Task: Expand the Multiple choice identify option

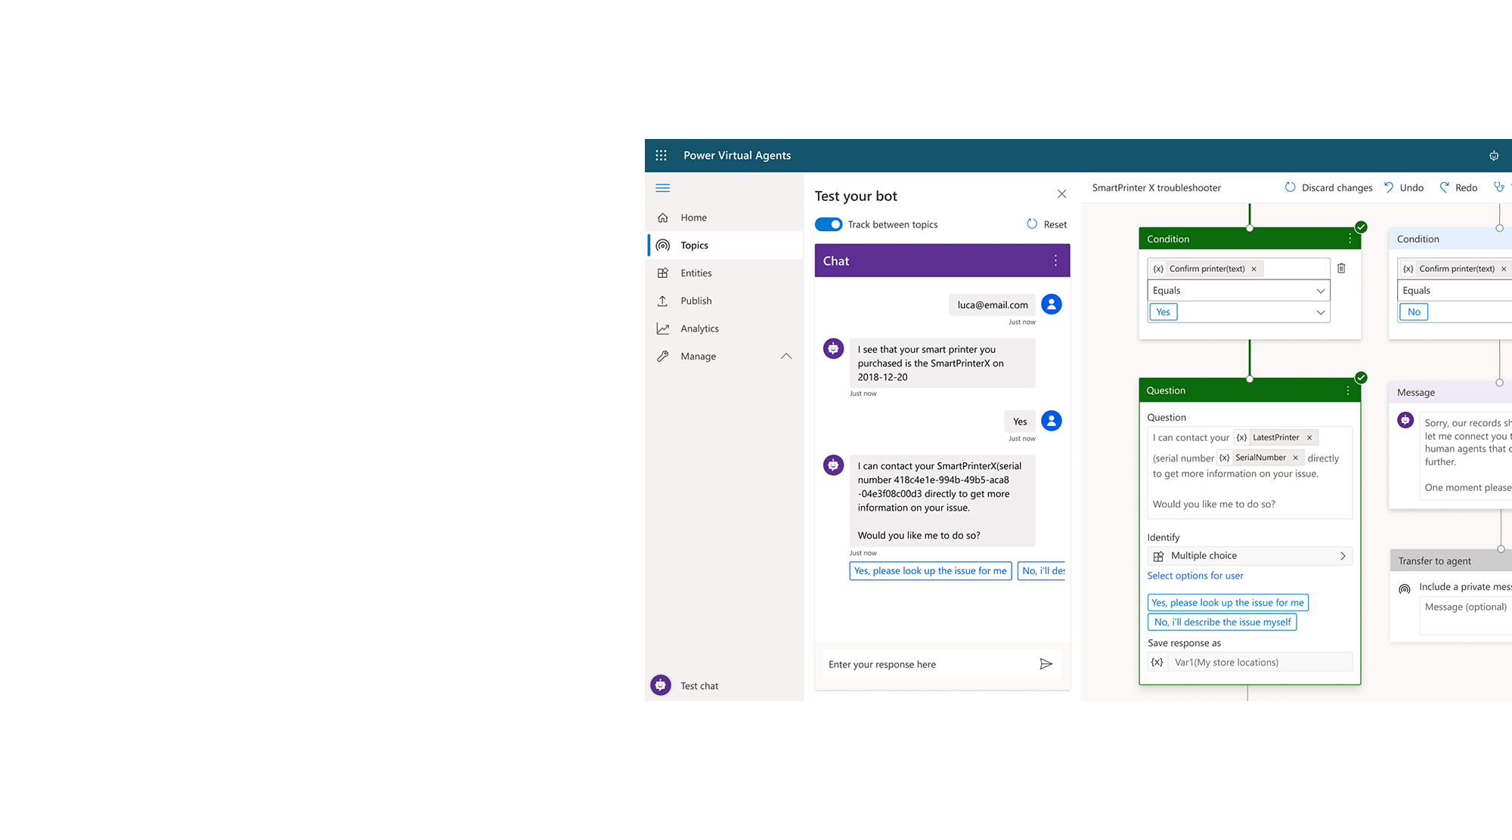Action: coord(1250,556)
